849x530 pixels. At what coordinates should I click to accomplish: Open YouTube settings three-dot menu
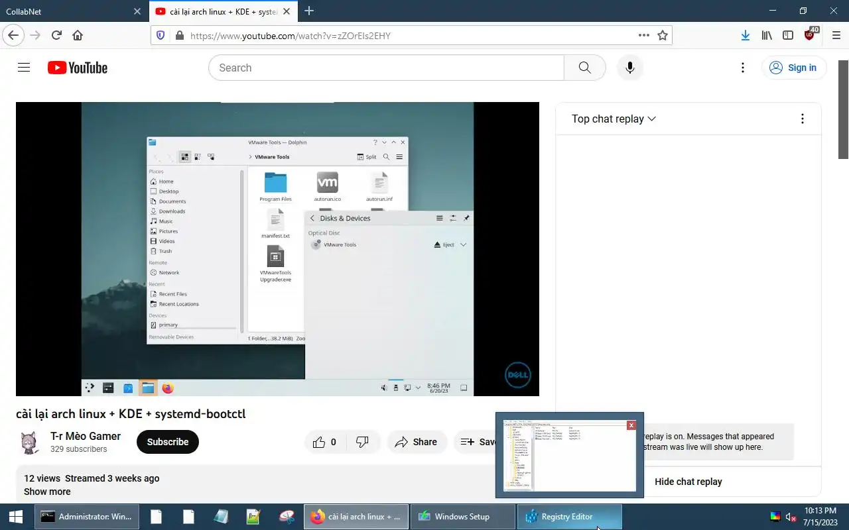tap(743, 68)
